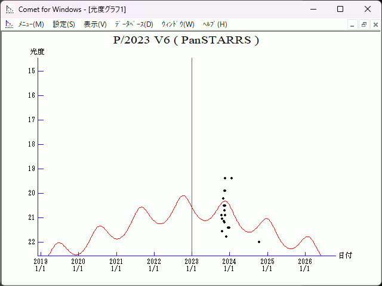Open the メニュー(M) menu
Image resolution: width=382 pixels, height=286 pixels.
31,24
